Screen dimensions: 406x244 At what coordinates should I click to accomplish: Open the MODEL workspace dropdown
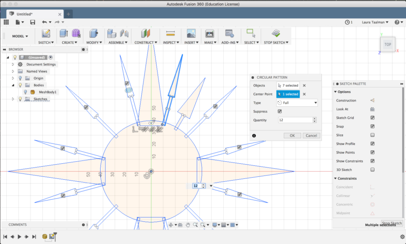tap(20, 36)
